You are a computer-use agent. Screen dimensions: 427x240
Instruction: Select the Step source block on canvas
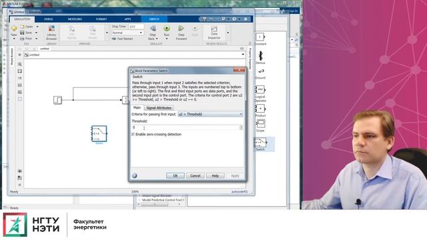point(57,100)
